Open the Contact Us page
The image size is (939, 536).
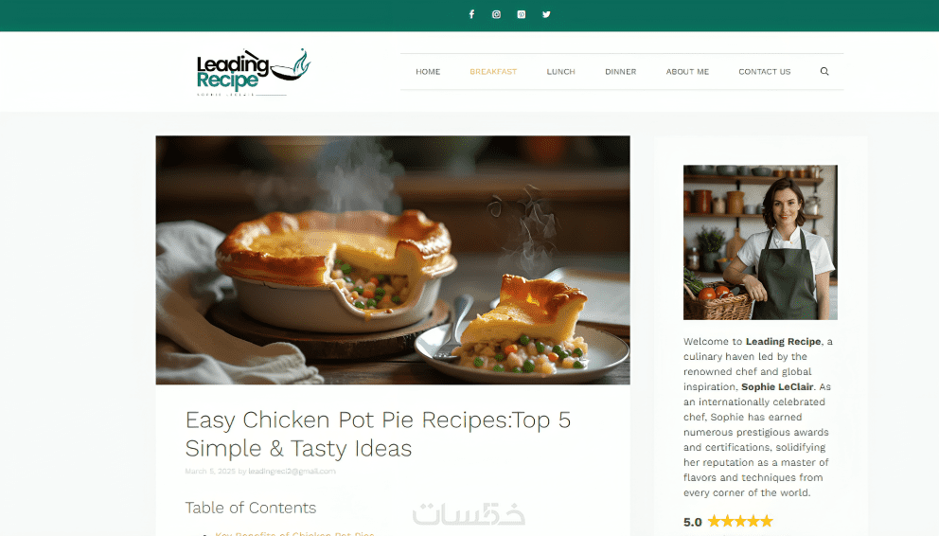click(765, 71)
